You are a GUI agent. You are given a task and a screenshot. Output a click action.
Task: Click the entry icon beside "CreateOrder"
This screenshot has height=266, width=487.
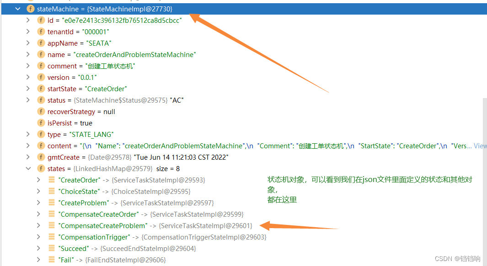point(52,179)
